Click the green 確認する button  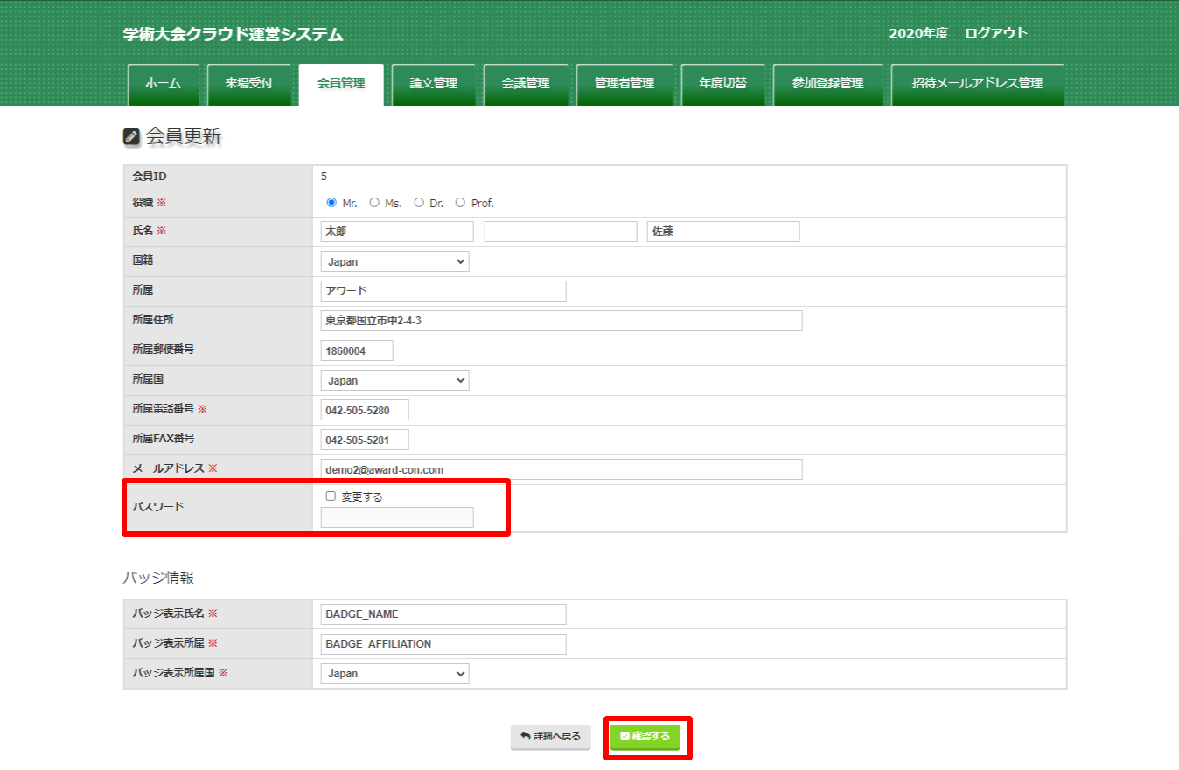(x=645, y=737)
